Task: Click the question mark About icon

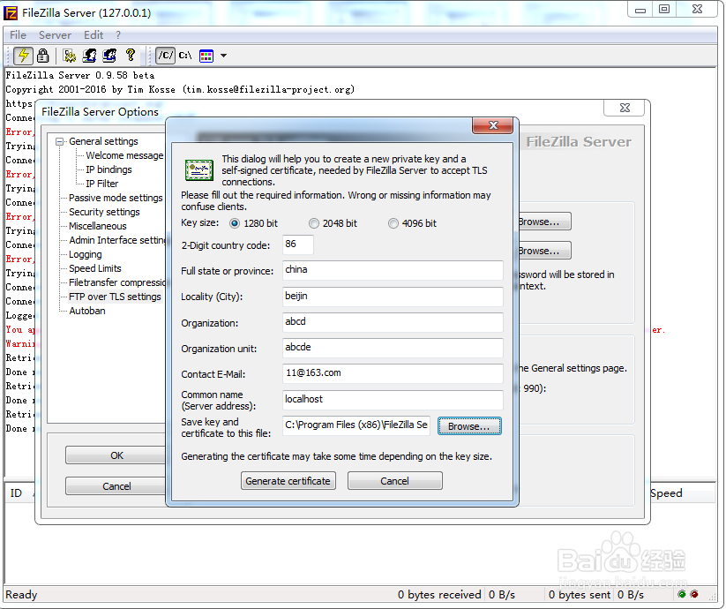Action: point(130,55)
